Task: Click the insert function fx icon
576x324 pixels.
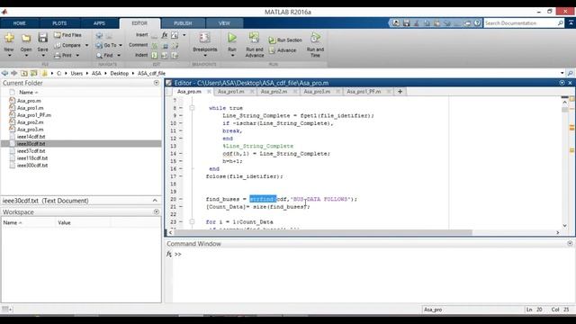Action: click(165, 35)
